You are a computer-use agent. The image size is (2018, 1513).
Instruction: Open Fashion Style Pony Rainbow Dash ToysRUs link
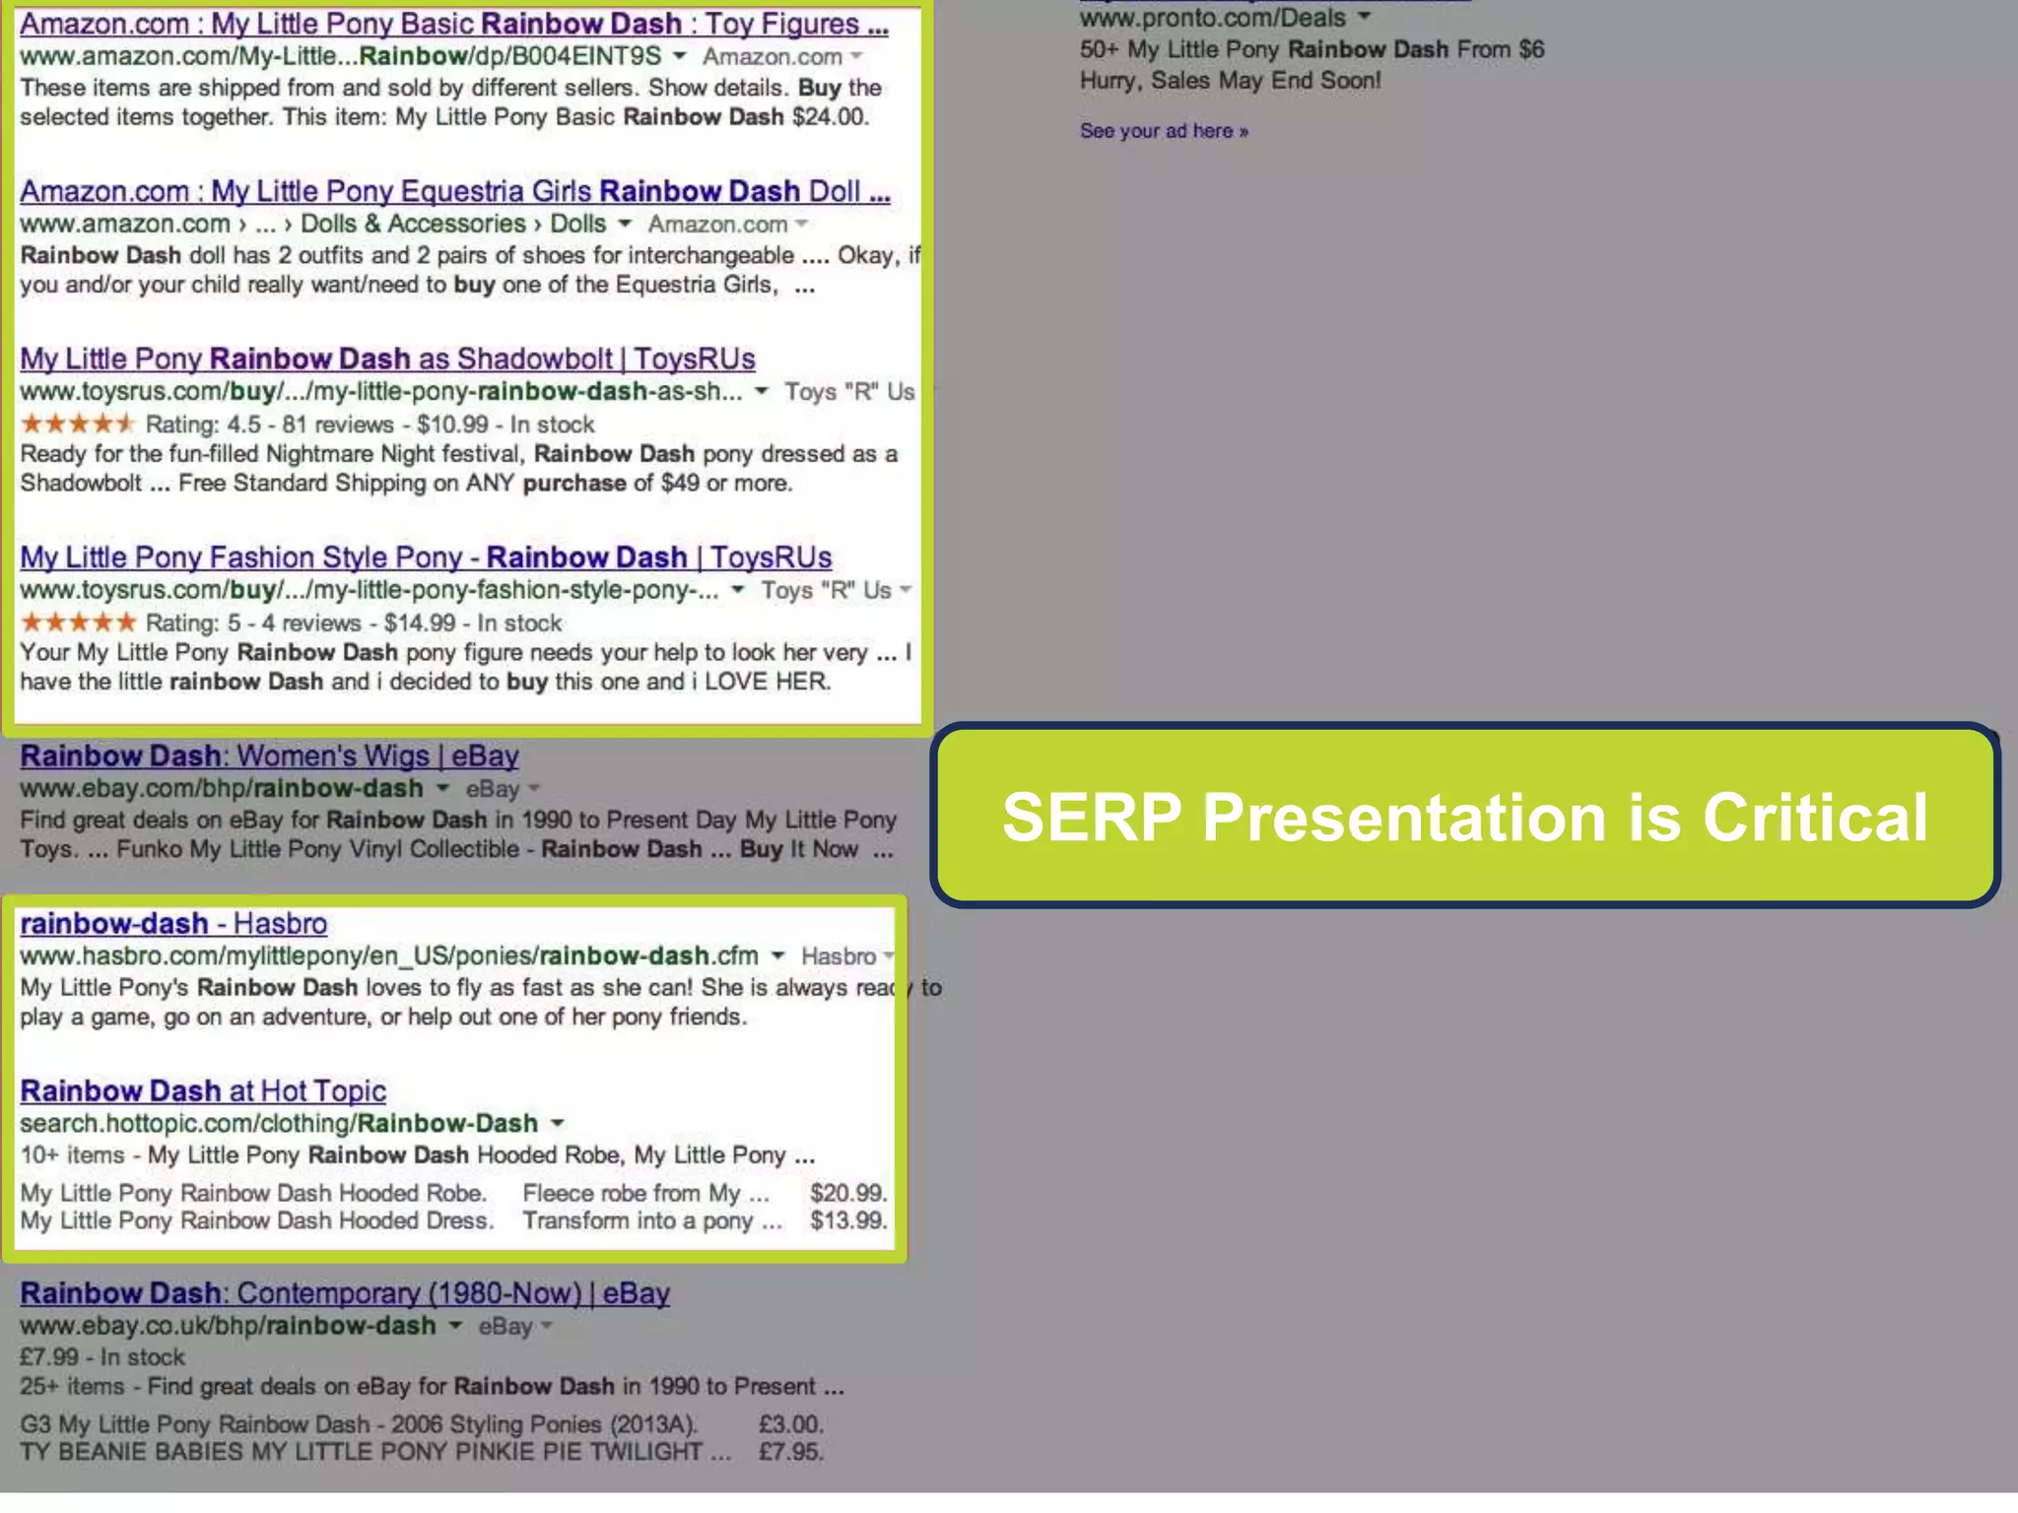[426, 558]
